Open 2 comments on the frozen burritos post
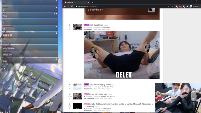This screenshot has width=201, height=113. click(88, 110)
